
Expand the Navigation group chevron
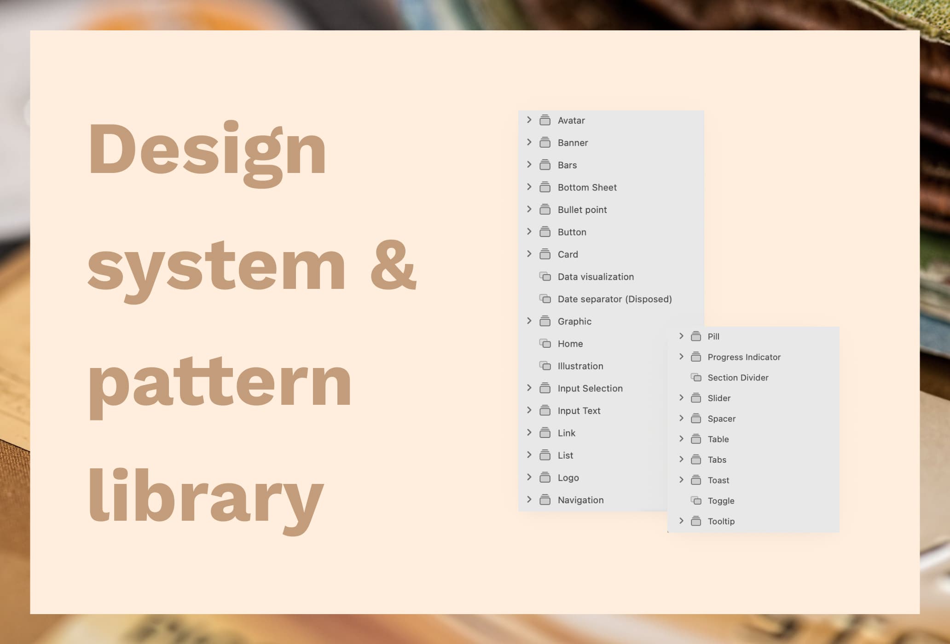point(529,500)
